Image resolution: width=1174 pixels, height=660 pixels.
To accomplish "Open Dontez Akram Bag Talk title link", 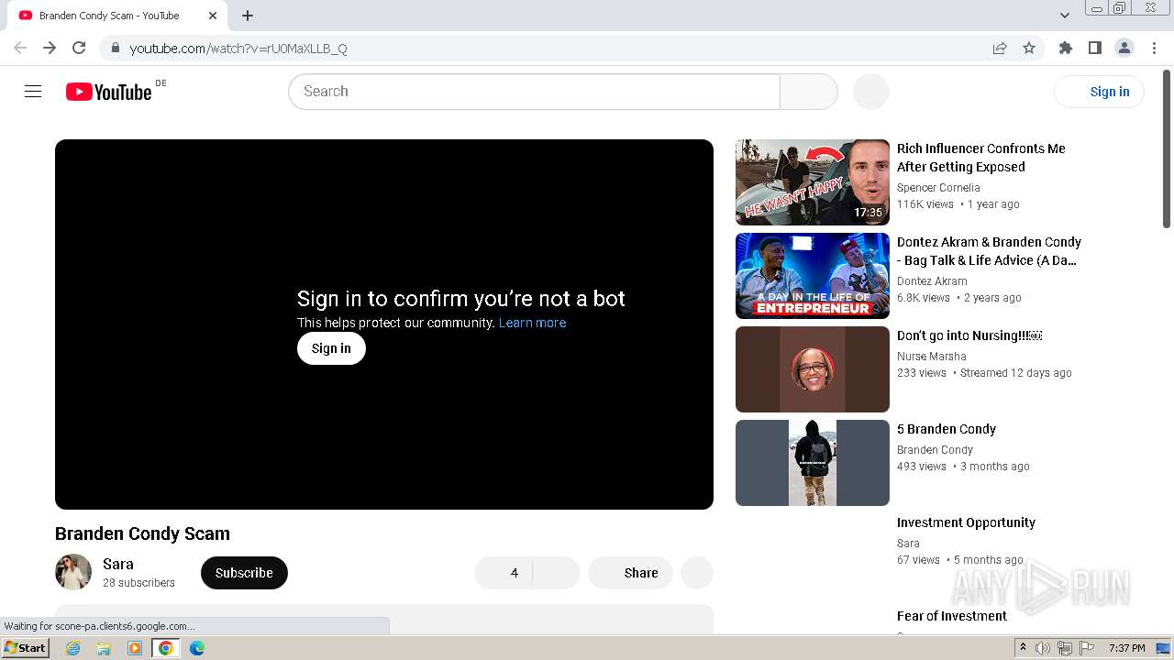I will (x=989, y=251).
